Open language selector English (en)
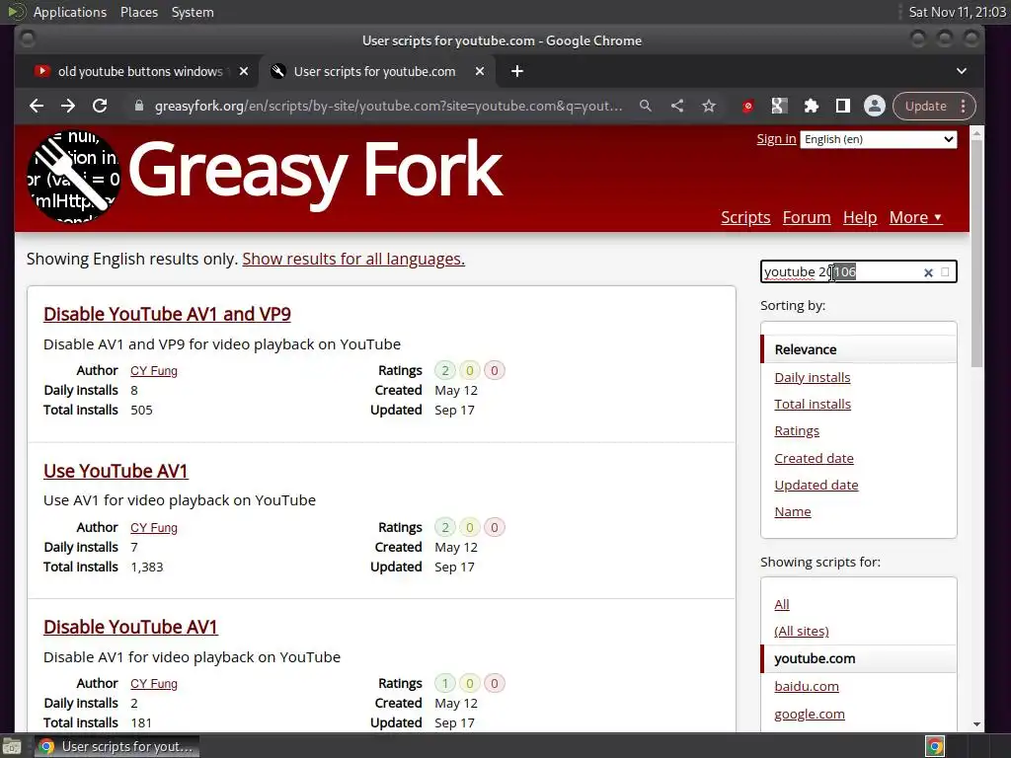The image size is (1011, 758). 878,139
